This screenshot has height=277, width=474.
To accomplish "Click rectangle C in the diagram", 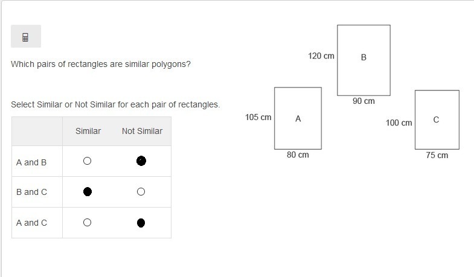I will click(x=437, y=119).
